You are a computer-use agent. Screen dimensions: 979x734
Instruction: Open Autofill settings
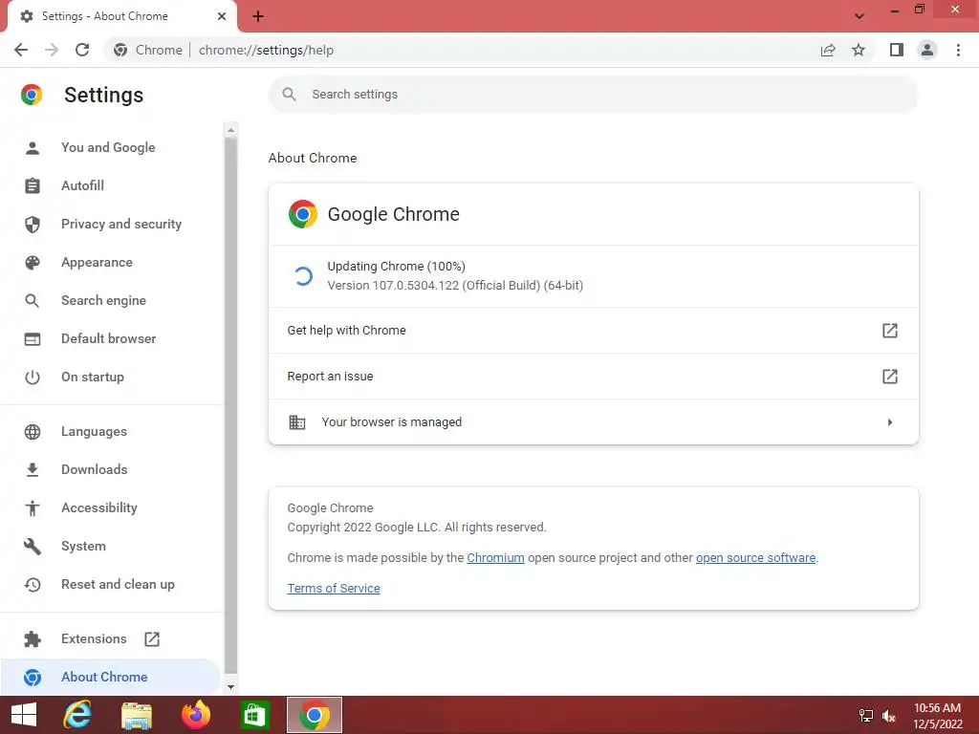(82, 186)
